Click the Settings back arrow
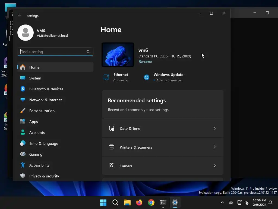Image resolution: width=278 pixels, height=209 pixels. click(20, 16)
